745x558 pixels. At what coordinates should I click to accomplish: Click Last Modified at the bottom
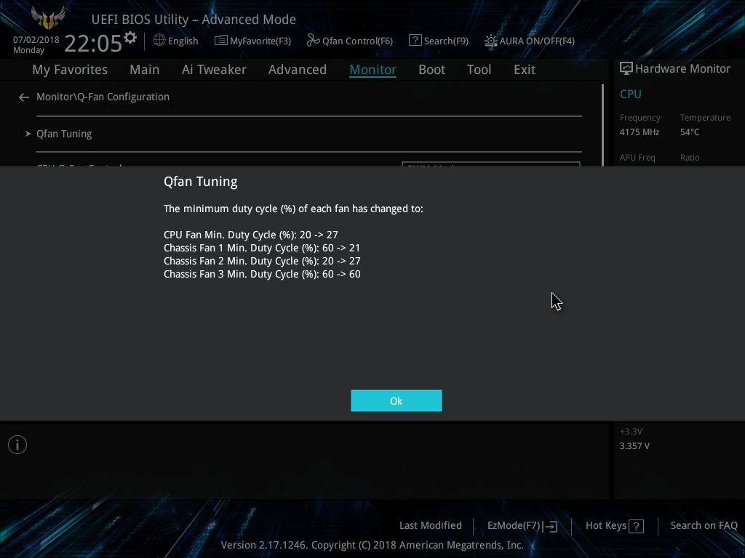[431, 526]
